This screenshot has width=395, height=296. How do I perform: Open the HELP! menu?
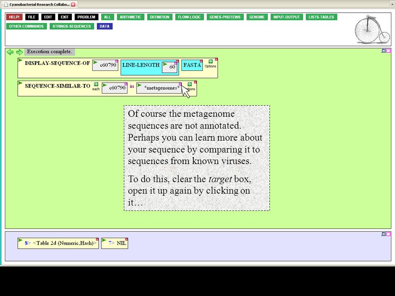pos(14,17)
